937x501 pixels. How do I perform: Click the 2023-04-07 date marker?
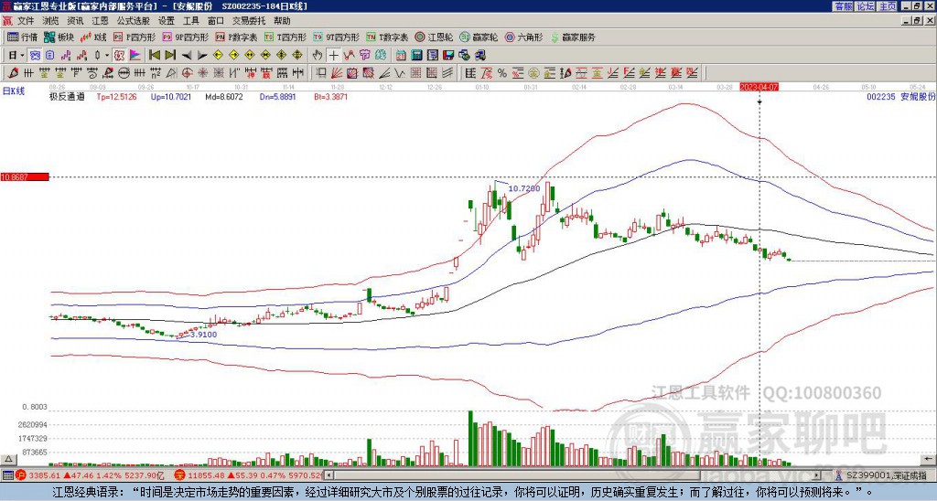(x=759, y=87)
